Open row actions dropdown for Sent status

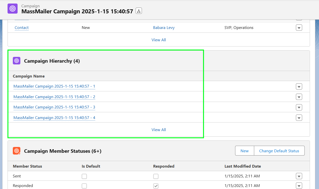tap(299, 176)
